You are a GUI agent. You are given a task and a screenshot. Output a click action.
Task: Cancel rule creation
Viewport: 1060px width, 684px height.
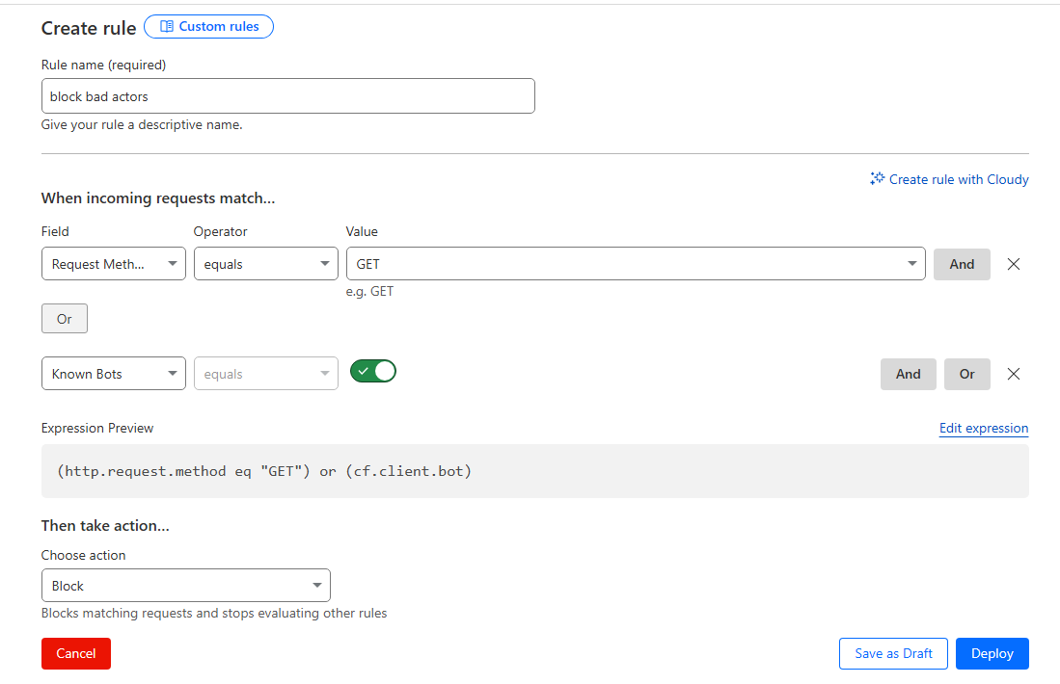pyautogui.click(x=76, y=653)
